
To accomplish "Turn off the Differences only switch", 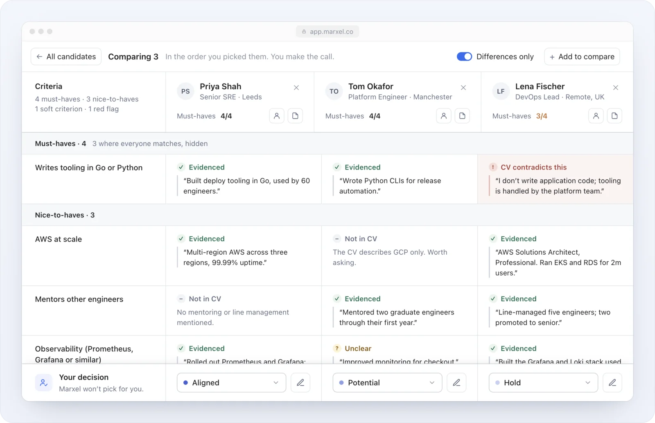I will pyautogui.click(x=464, y=57).
